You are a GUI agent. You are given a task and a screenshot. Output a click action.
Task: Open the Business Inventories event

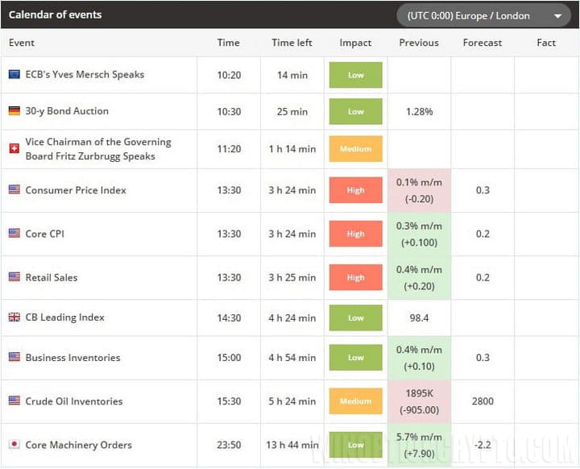[x=72, y=358]
